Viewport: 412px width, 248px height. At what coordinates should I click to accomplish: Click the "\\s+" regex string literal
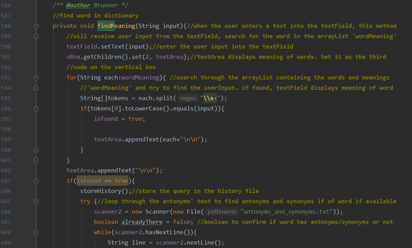point(210,98)
